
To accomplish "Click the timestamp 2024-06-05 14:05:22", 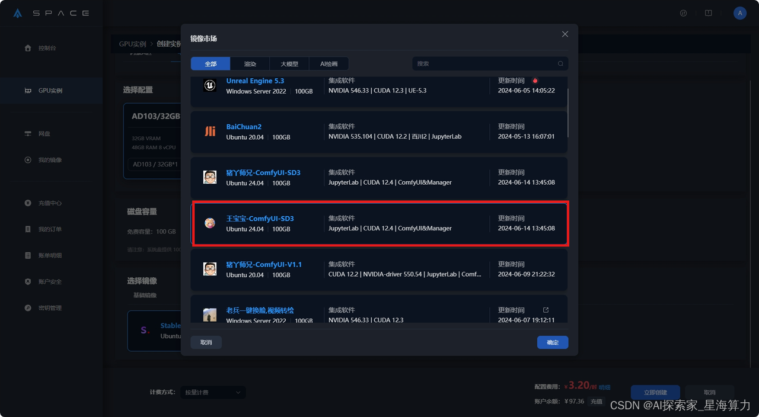I will 527,91.
